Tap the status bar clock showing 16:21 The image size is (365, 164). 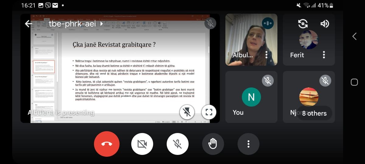click(x=29, y=5)
